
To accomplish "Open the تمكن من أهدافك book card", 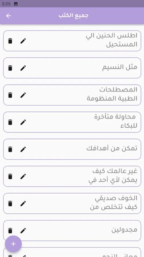I will point(72,149).
